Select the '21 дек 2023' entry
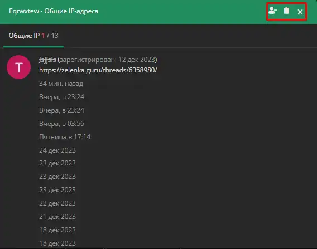Image resolution: width=317 pixels, height=249 pixels. [x=57, y=217]
